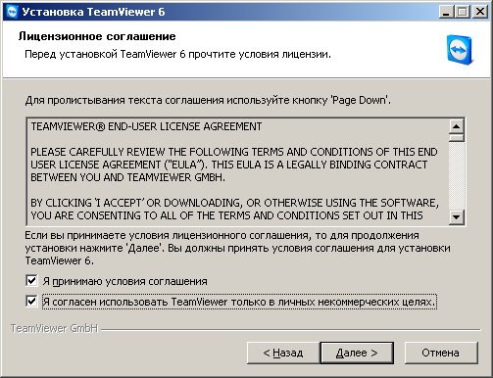The height and width of the screenshot is (378, 493).
Task: Click the grayed-out maximize button
Action: (462, 13)
